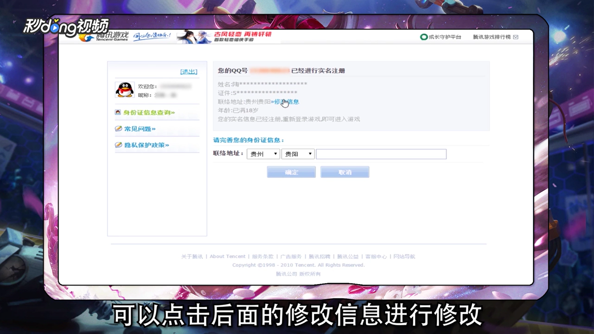Image resolution: width=594 pixels, height=334 pixels.
Task: Expand the province dropdown showing 贵州
Action: point(263,154)
